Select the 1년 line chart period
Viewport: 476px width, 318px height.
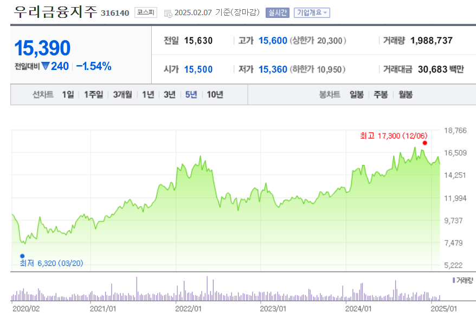[x=148, y=95]
